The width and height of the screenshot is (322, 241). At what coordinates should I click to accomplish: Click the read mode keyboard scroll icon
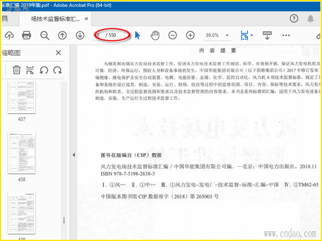click(x=267, y=35)
